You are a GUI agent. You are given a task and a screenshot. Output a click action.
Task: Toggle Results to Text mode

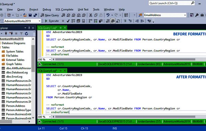(108, 21)
